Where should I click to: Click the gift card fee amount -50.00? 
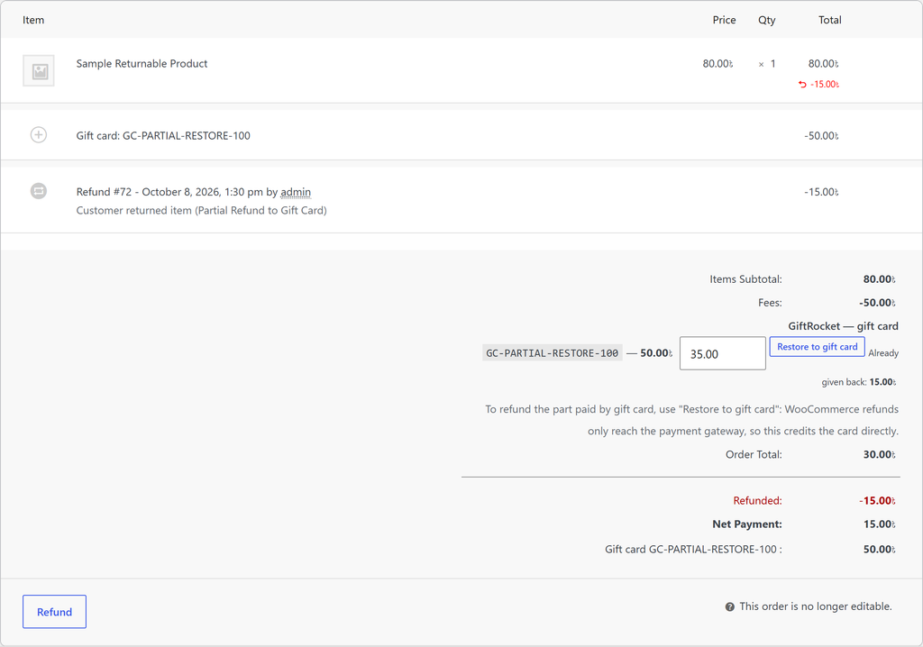pyautogui.click(x=821, y=135)
